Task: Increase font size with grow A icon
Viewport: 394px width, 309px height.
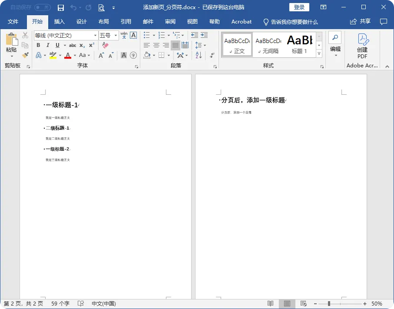Action: [101, 55]
